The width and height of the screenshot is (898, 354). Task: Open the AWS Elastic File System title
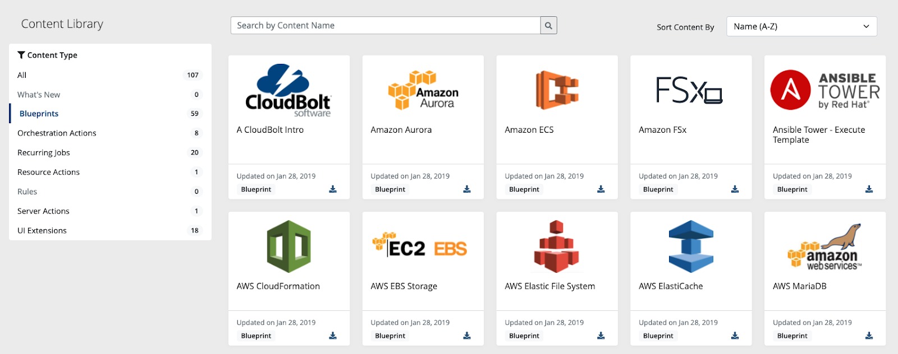pos(550,286)
